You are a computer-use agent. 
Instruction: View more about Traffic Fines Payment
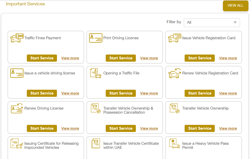point(70,58)
